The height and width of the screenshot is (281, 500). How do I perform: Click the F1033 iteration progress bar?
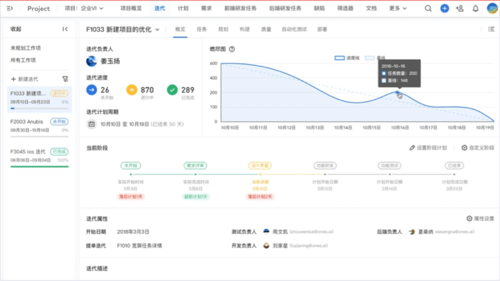[x=39, y=108]
